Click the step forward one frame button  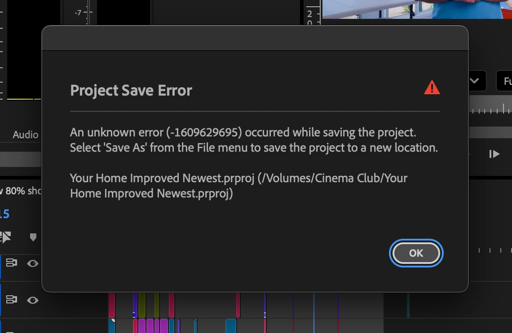point(494,154)
